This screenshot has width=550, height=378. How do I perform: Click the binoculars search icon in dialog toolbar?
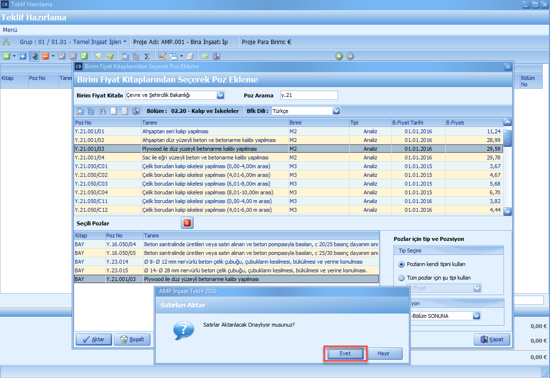click(x=102, y=111)
